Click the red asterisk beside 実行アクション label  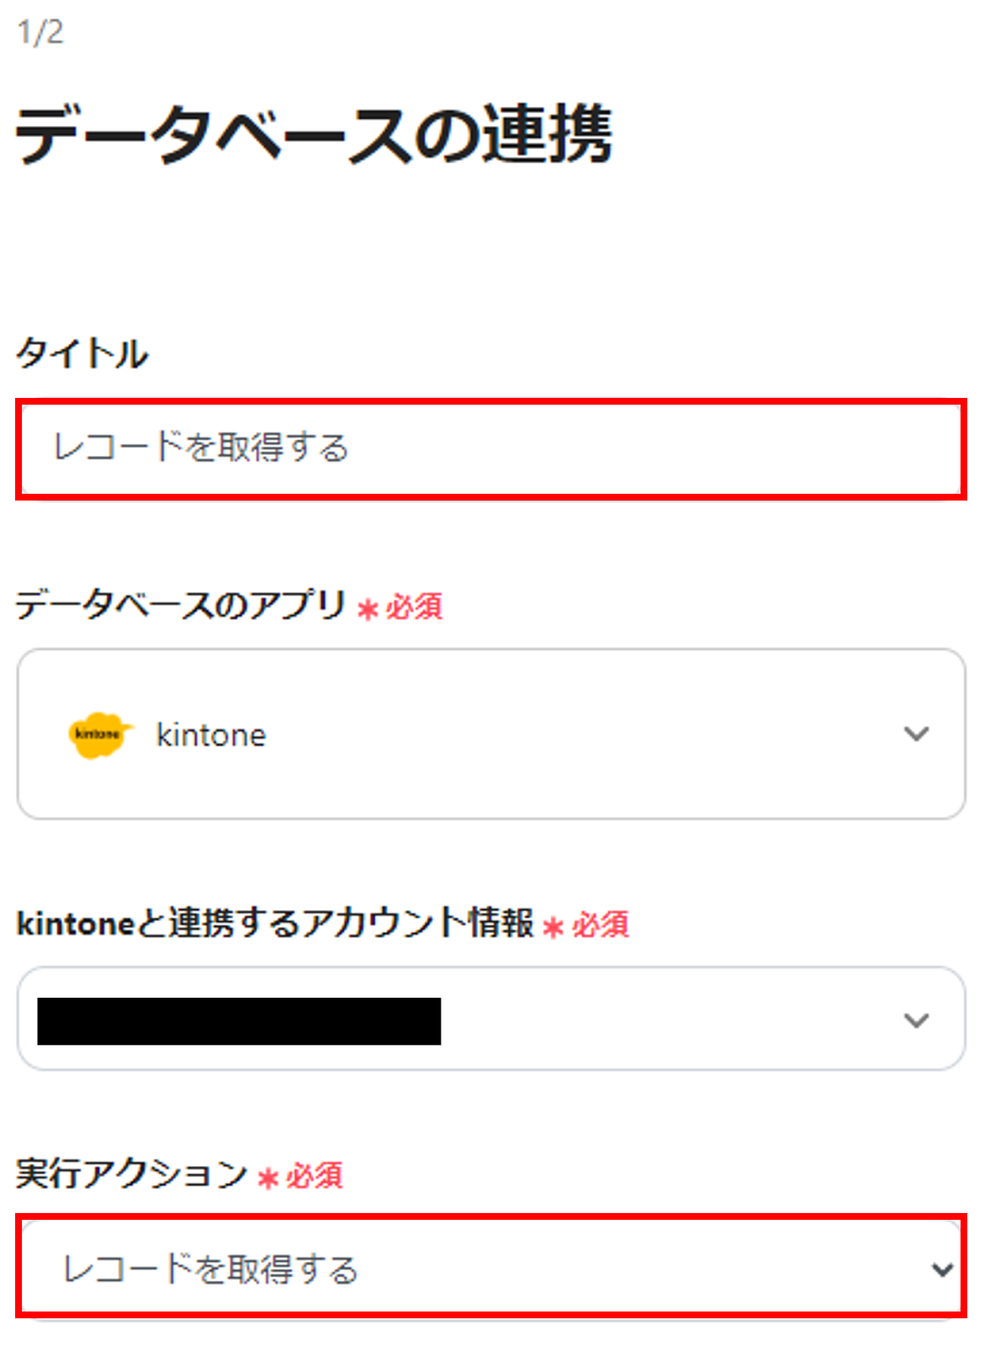(x=267, y=1178)
